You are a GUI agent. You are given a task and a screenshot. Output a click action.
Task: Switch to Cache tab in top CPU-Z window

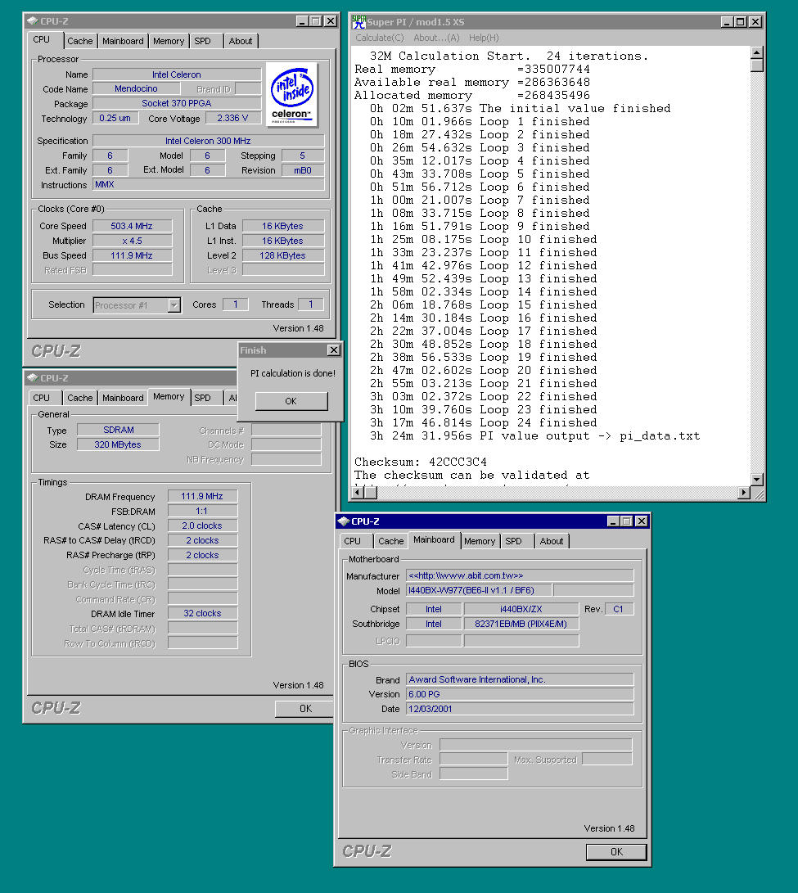coord(79,41)
